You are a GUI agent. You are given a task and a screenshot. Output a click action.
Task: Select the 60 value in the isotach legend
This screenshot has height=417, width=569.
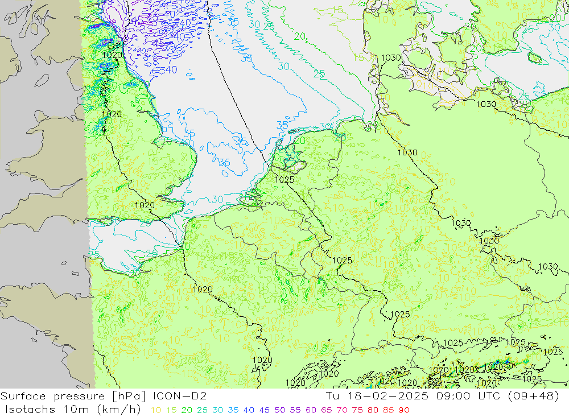point(311,410)
